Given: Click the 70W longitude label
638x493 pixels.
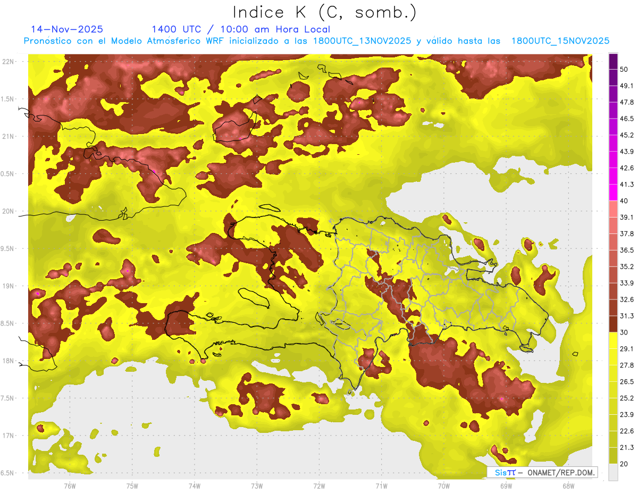Looking at the screenshot, I should tap(443, 486).
